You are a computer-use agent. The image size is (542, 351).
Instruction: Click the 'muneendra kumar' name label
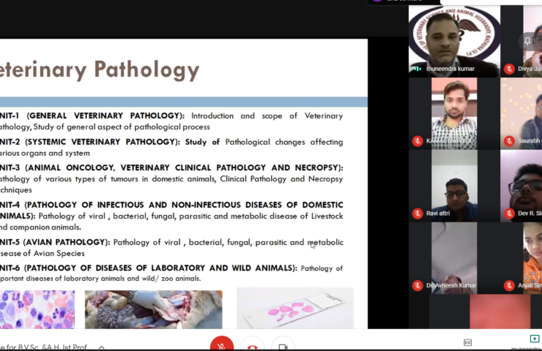[x=450, y=69]
